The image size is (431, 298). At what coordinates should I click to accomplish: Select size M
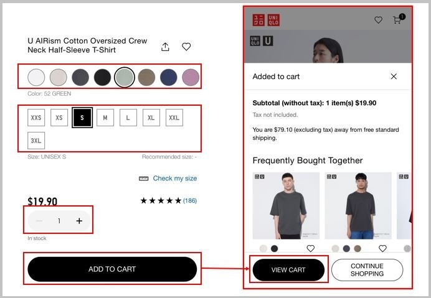[x=105, y=118]
